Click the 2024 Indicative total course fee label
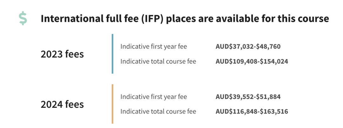Screen dimensions: 343x128 pos(158,112)
